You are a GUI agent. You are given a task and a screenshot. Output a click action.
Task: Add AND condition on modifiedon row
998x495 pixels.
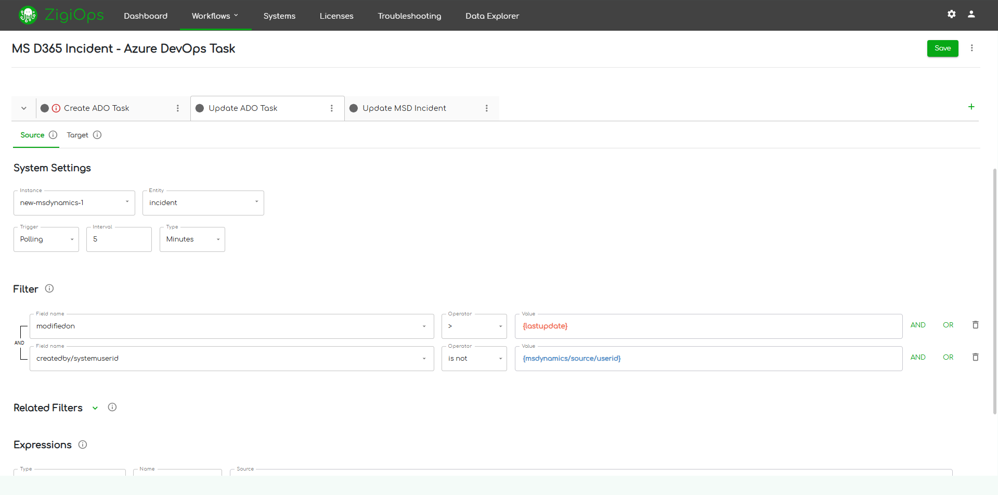click(x=918, y=325)
